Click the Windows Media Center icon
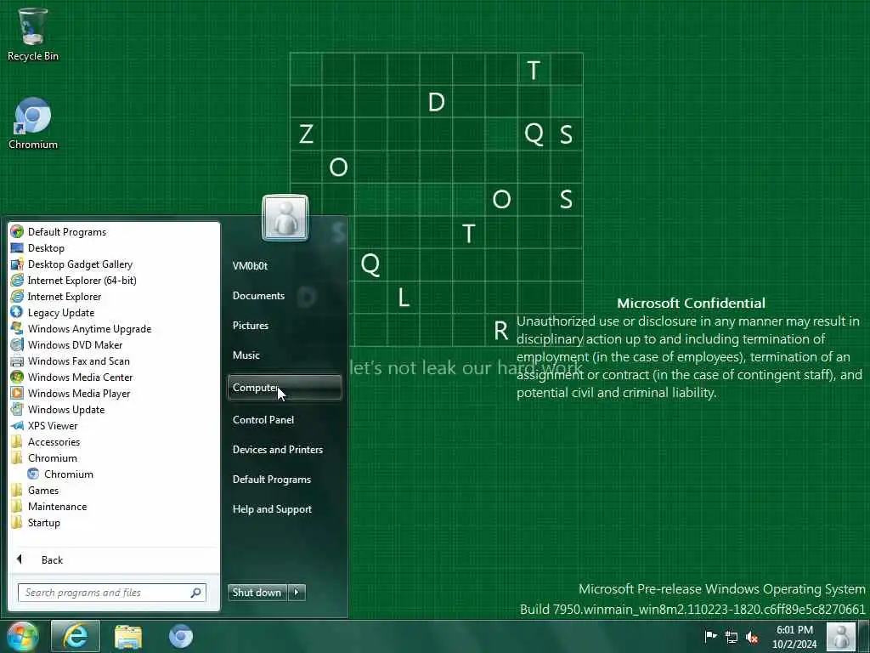 click(17, 377)
